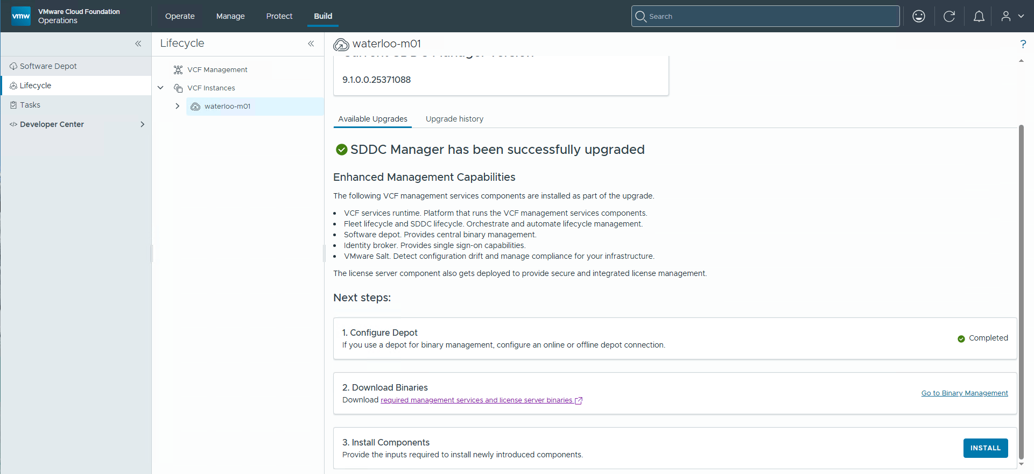Select VCF Management tree item
Viewport: 1034px width, 474px height.
coord(217,70)
